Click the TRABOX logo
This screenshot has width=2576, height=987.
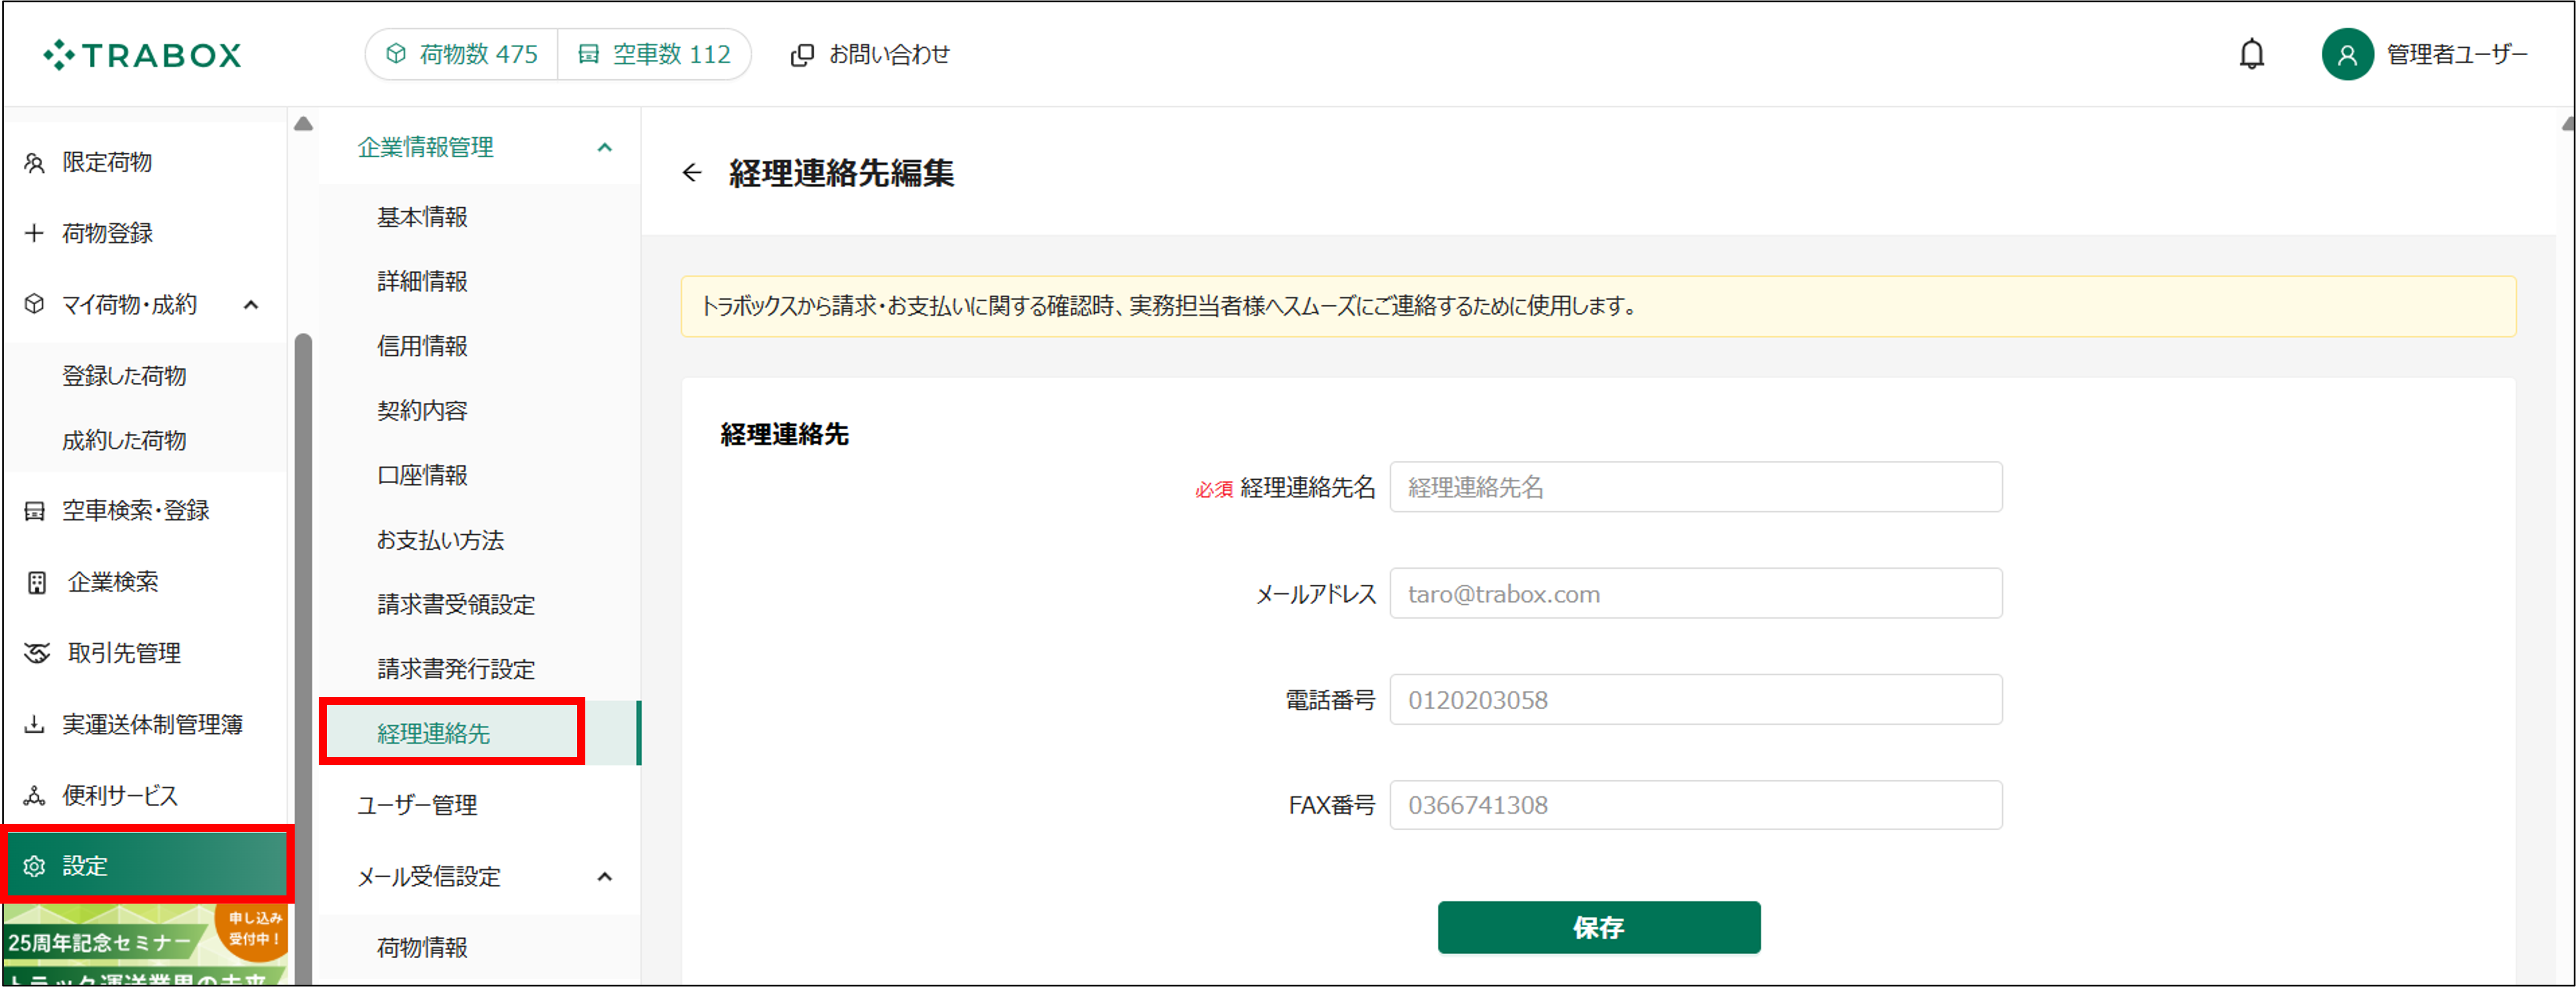[142, 55]
